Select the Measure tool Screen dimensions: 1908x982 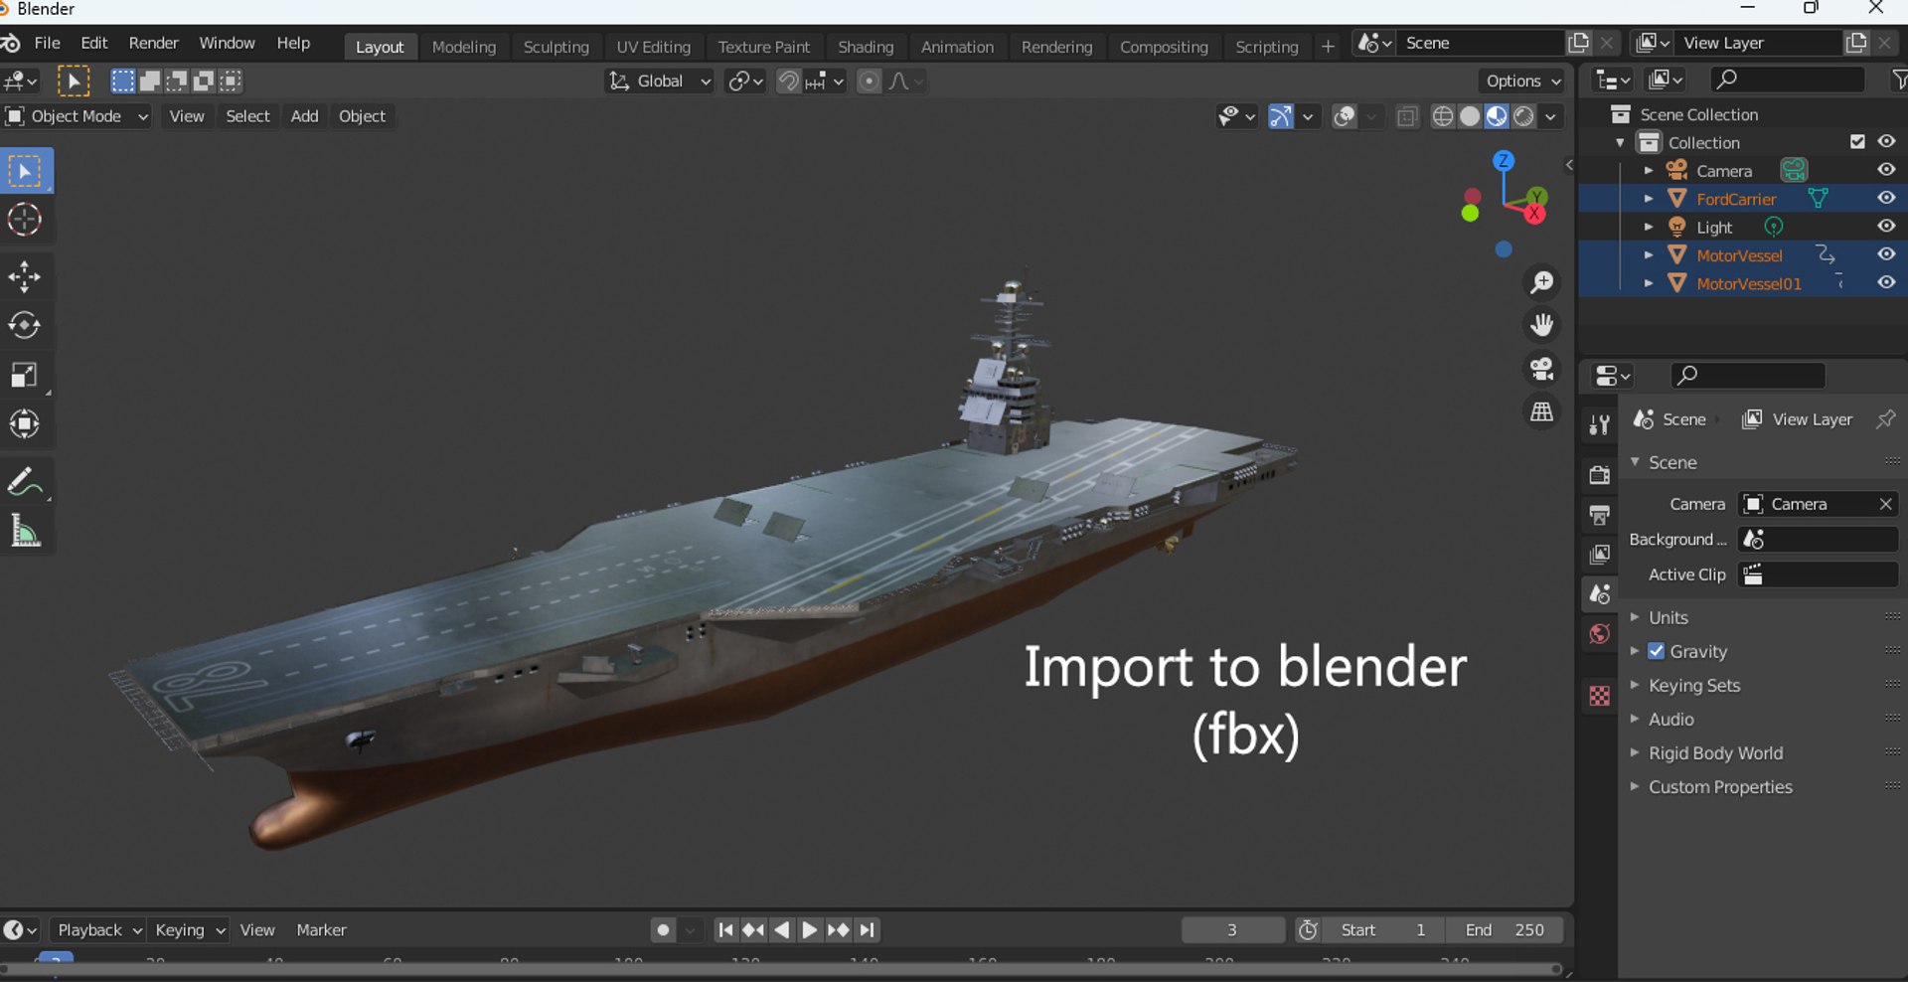(25, 531)
